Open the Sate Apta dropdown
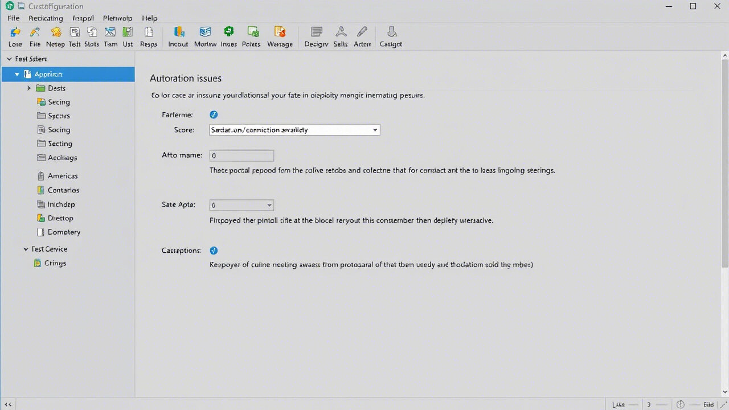The height and width of the screenshot is (410, 729). click(x=241, y=205)
